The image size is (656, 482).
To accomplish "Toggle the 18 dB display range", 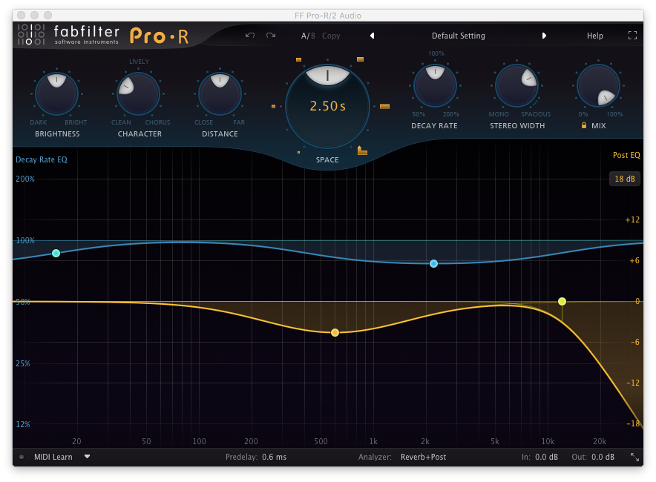I will (x=624, y=179).
